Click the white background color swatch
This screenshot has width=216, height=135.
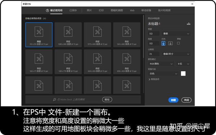tap(183, 73)
